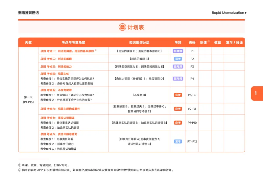Click the 复习 / 背诵 column header
Image resolution: width=263 pixels, height=187 pixels.
click(234, 43)
